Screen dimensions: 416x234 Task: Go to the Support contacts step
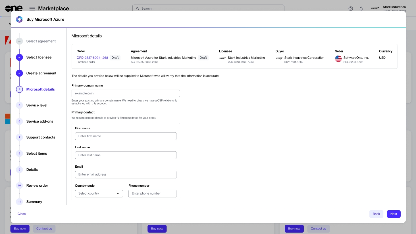(x=41, y=137)
